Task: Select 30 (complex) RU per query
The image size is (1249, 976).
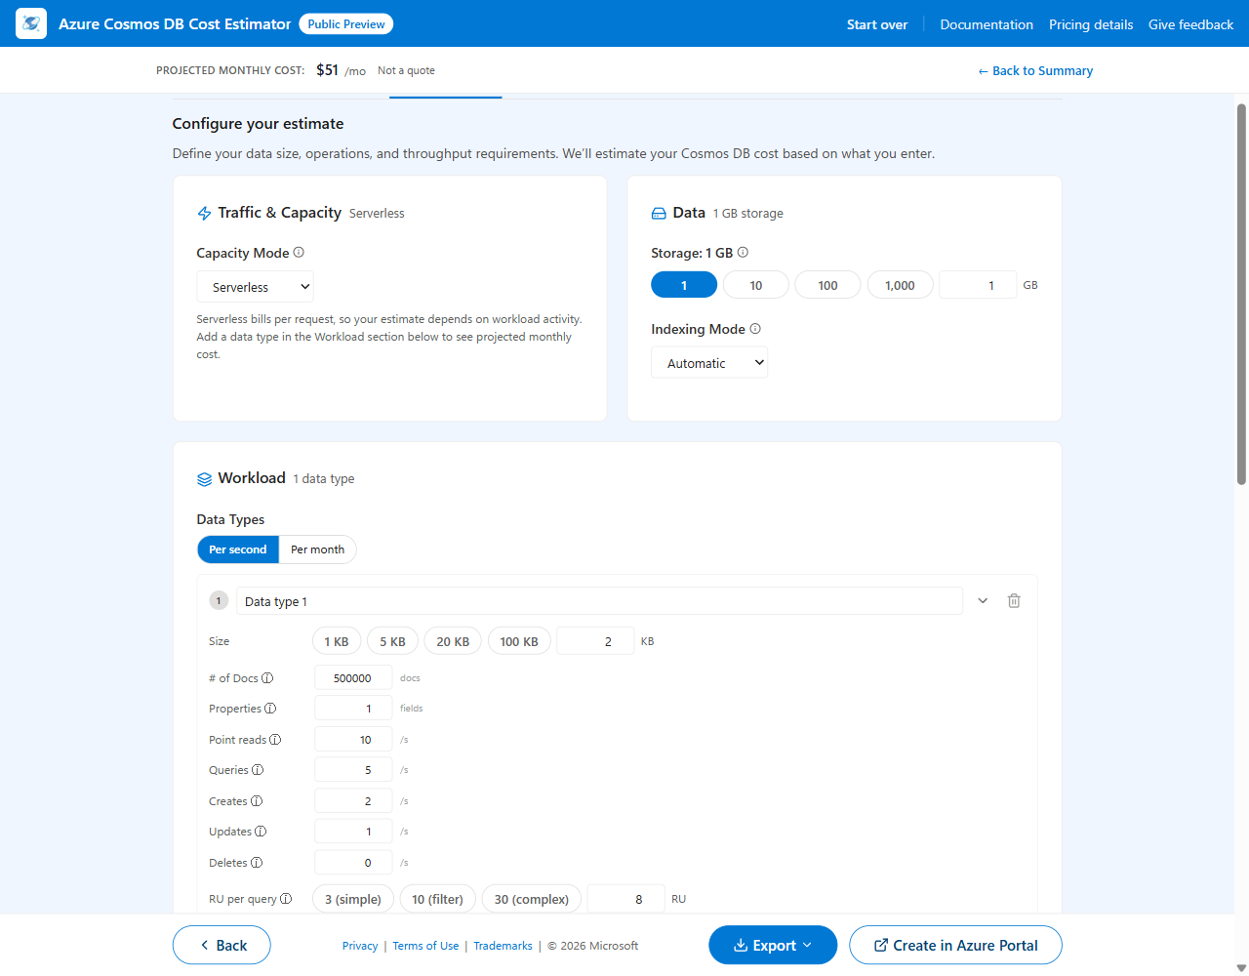Action: [x=532, y=899]
